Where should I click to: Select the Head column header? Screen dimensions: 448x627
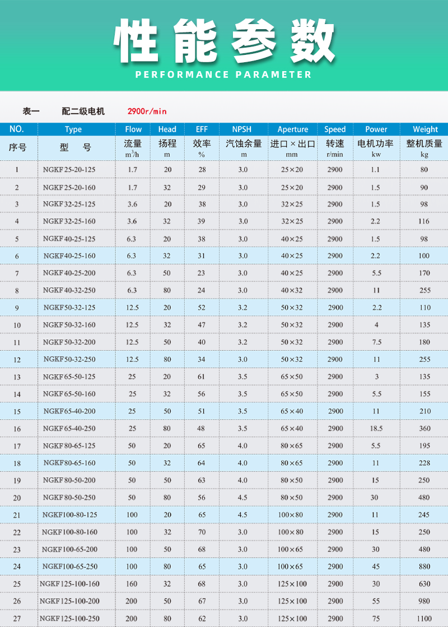167,129
